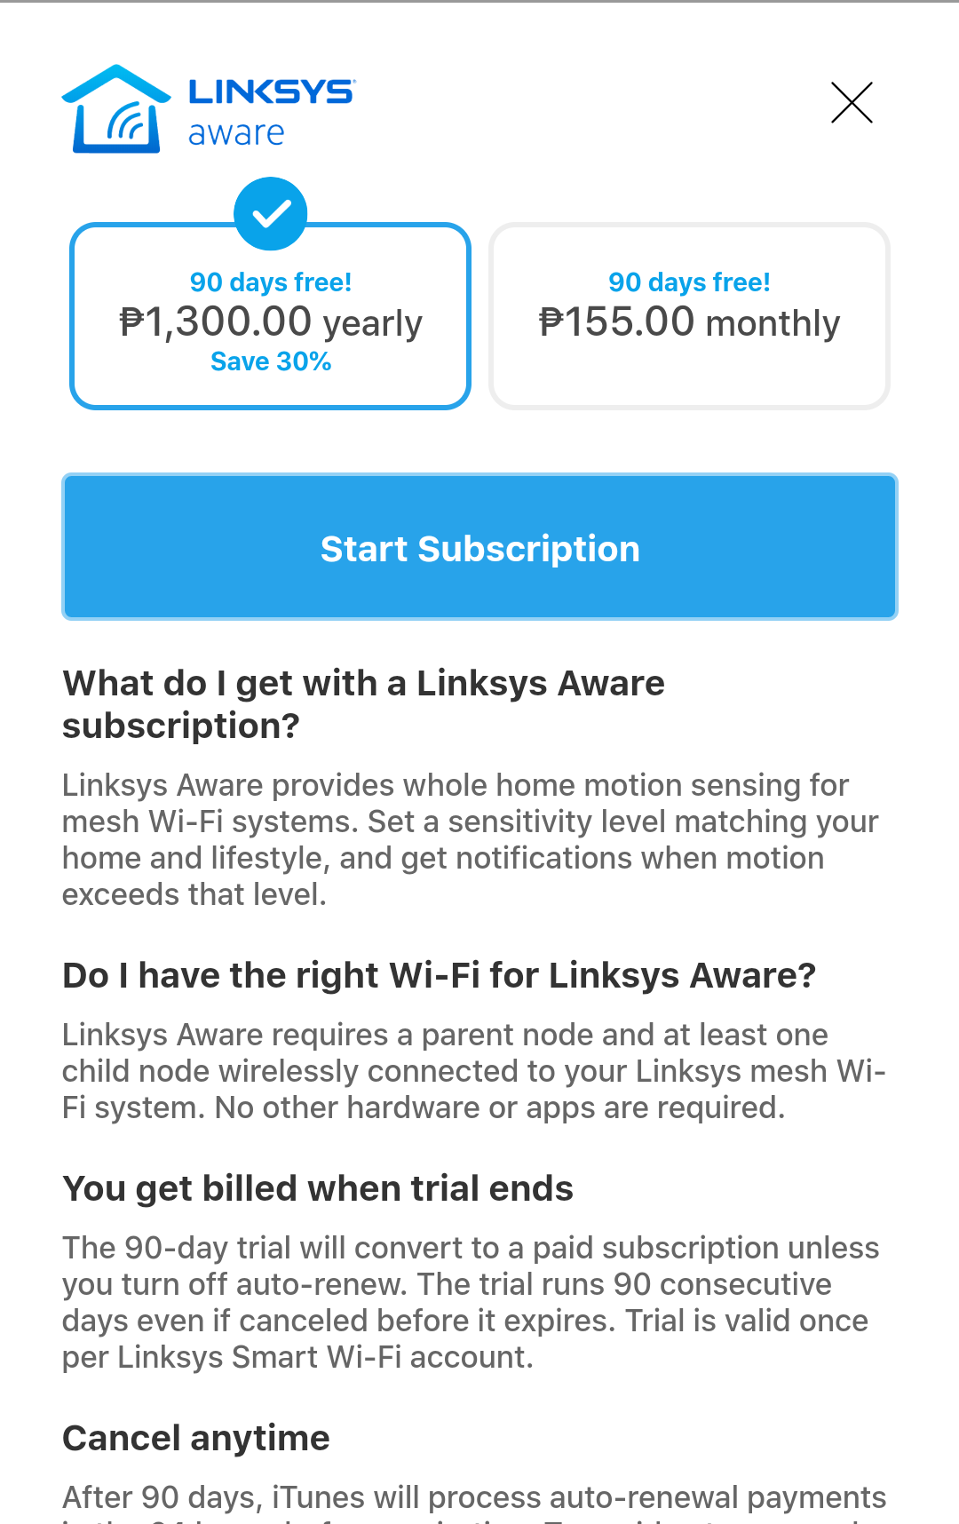This screenshot has height=1524, width=959.
Task: Tap the word 'yearly' in the first plan
Action: click(373, 324)
